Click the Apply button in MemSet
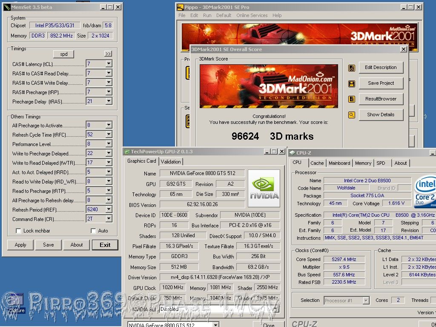The image size is (436, 327). 20,245
